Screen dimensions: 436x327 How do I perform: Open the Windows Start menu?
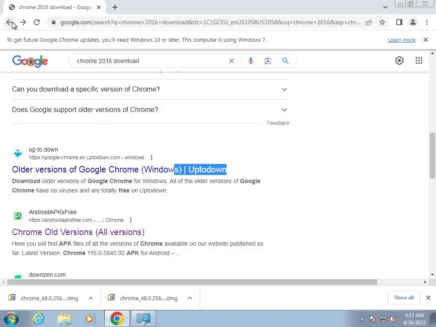(x=11, y=318)
